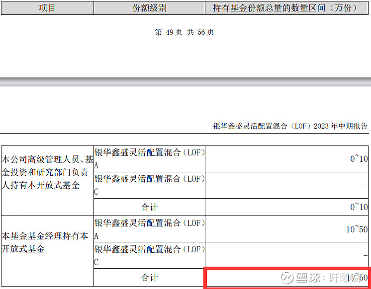The height and width of the screenshot is (289, 371).
Task: Select LOF A cell in senior management section
Action: (x=149, y=159)
